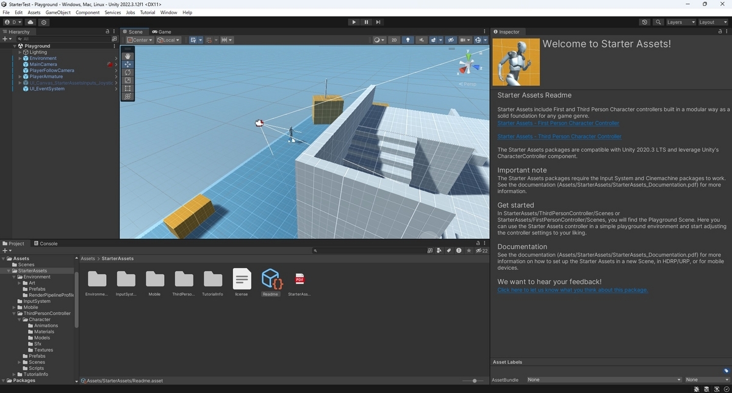Open Starter Assets First Person Controller link
The height and width of the screenshot is (393, 732).
[x=558, y=123]
